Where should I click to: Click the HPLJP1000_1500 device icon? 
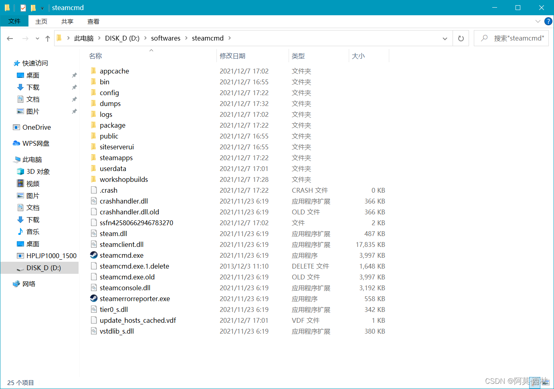(20, 256)
